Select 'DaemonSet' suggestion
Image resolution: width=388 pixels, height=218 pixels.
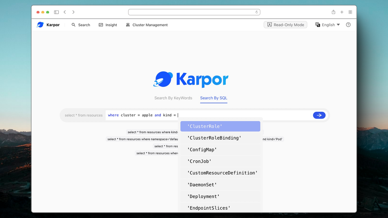pyautogui.click(x=220, y=184)
